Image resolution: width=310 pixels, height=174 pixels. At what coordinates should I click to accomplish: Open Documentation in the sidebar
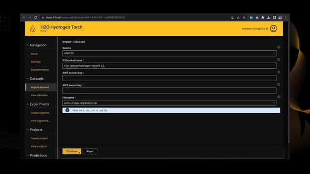40,70
